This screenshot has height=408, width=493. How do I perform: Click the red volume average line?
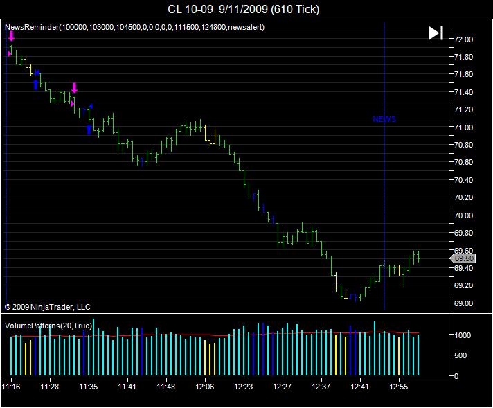pyautogui.click(x=214, y=335)
